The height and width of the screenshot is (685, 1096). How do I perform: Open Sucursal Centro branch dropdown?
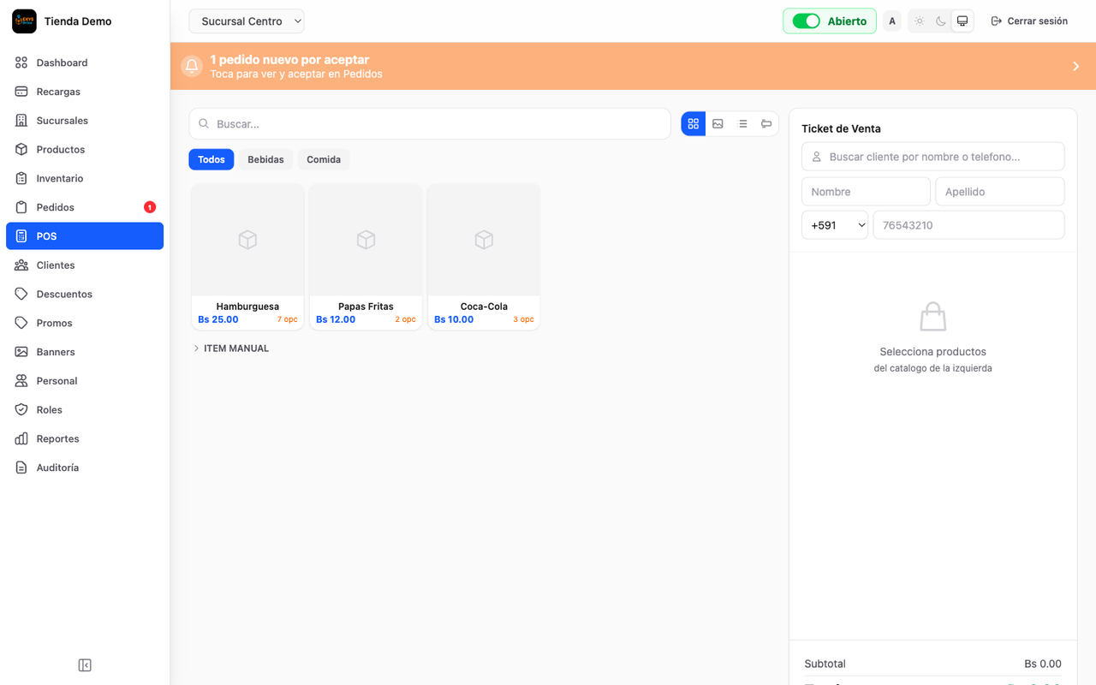point(247,21)
